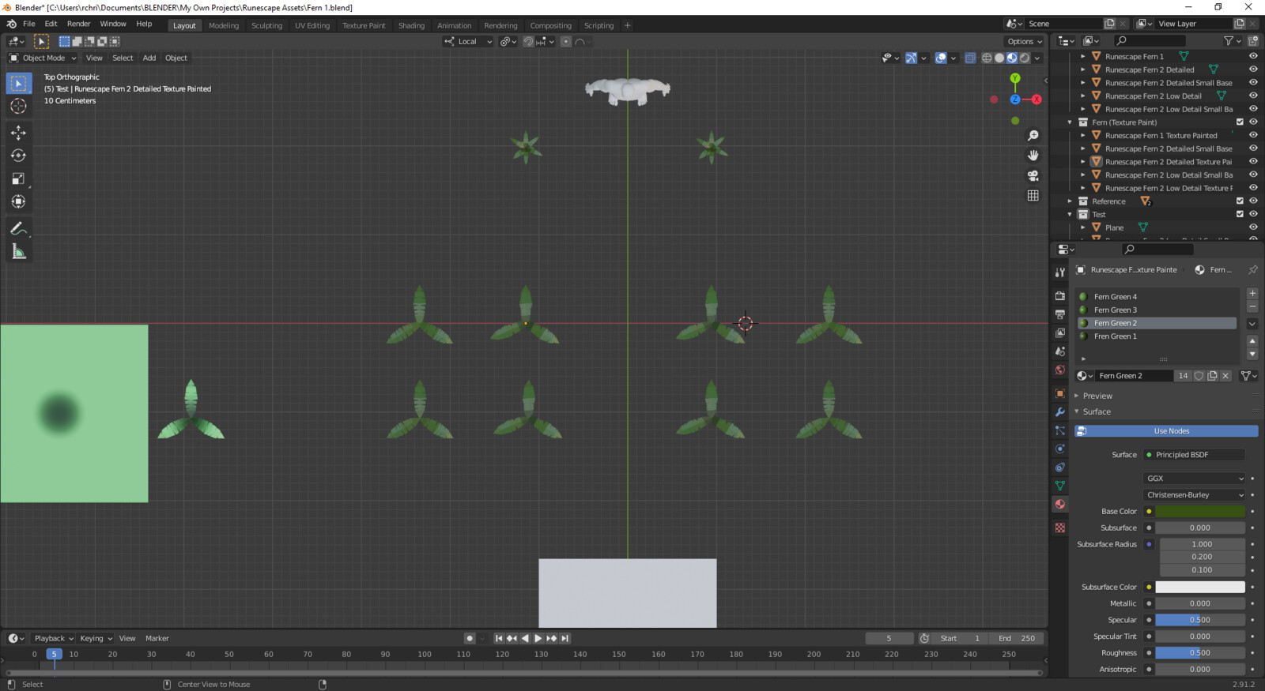Hide Runescape Fern 1 with eye icon
This screenshot has width=1265, height=691.
click(1253, 56)
